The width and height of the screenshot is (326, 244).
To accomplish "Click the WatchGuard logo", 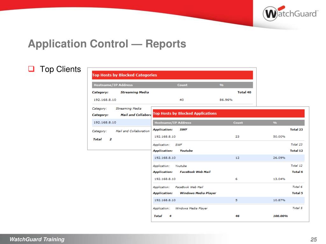I will tap(290, 13).
